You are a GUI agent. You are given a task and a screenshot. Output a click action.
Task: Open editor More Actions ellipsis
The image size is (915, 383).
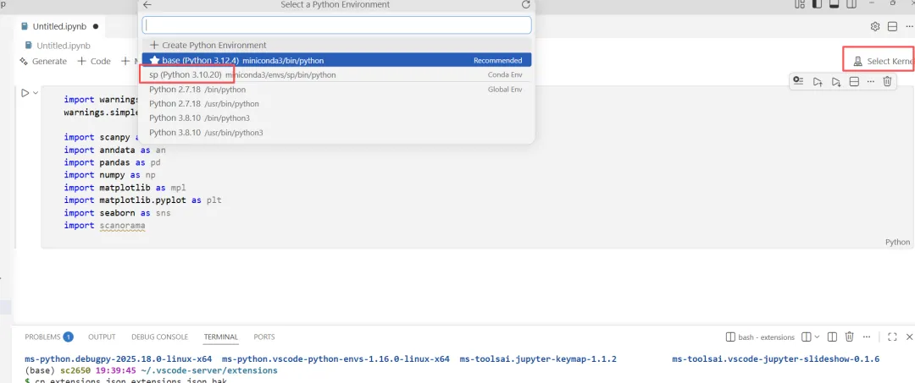pyautogui.click(x=909, y=26)
